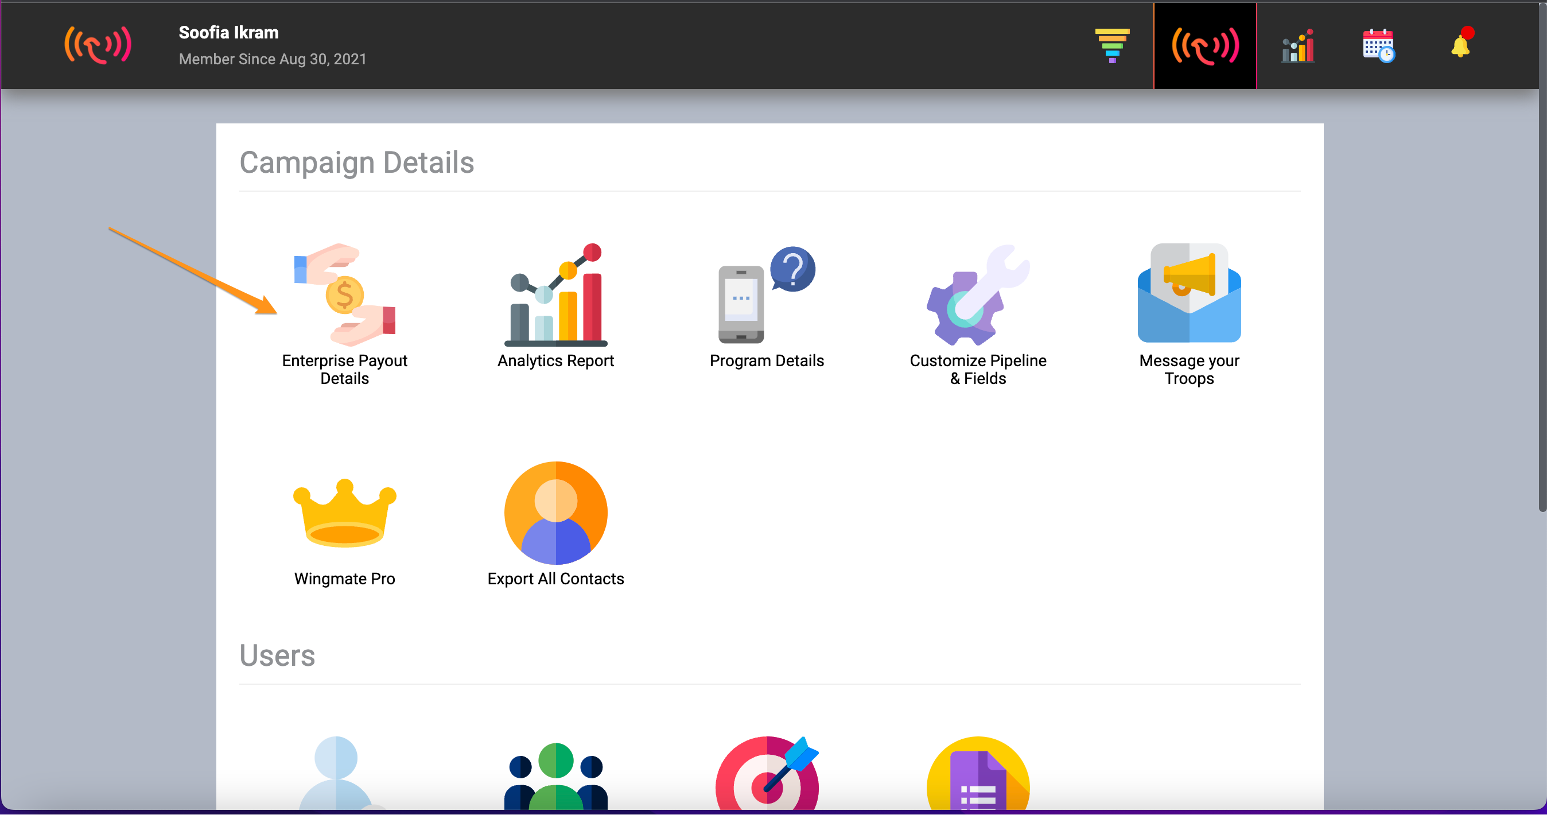Image resolution: width=1547 pixels, height=838 pixels.
Task: Click the Wingmate Pro label
Action: tap(345, 579)
